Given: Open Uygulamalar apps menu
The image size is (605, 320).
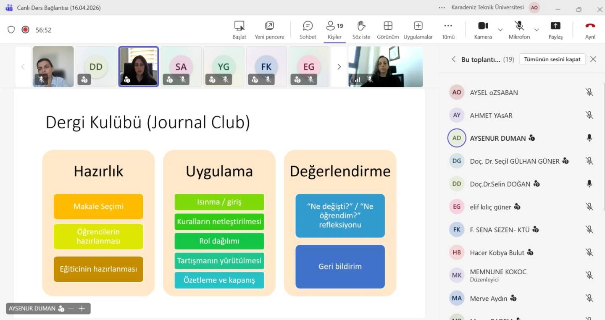Looking at the screenshot, I should [418, 26].
